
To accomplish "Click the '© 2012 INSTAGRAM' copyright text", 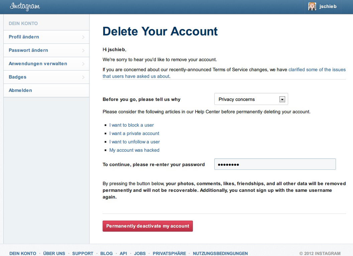I will pos(320,253).
